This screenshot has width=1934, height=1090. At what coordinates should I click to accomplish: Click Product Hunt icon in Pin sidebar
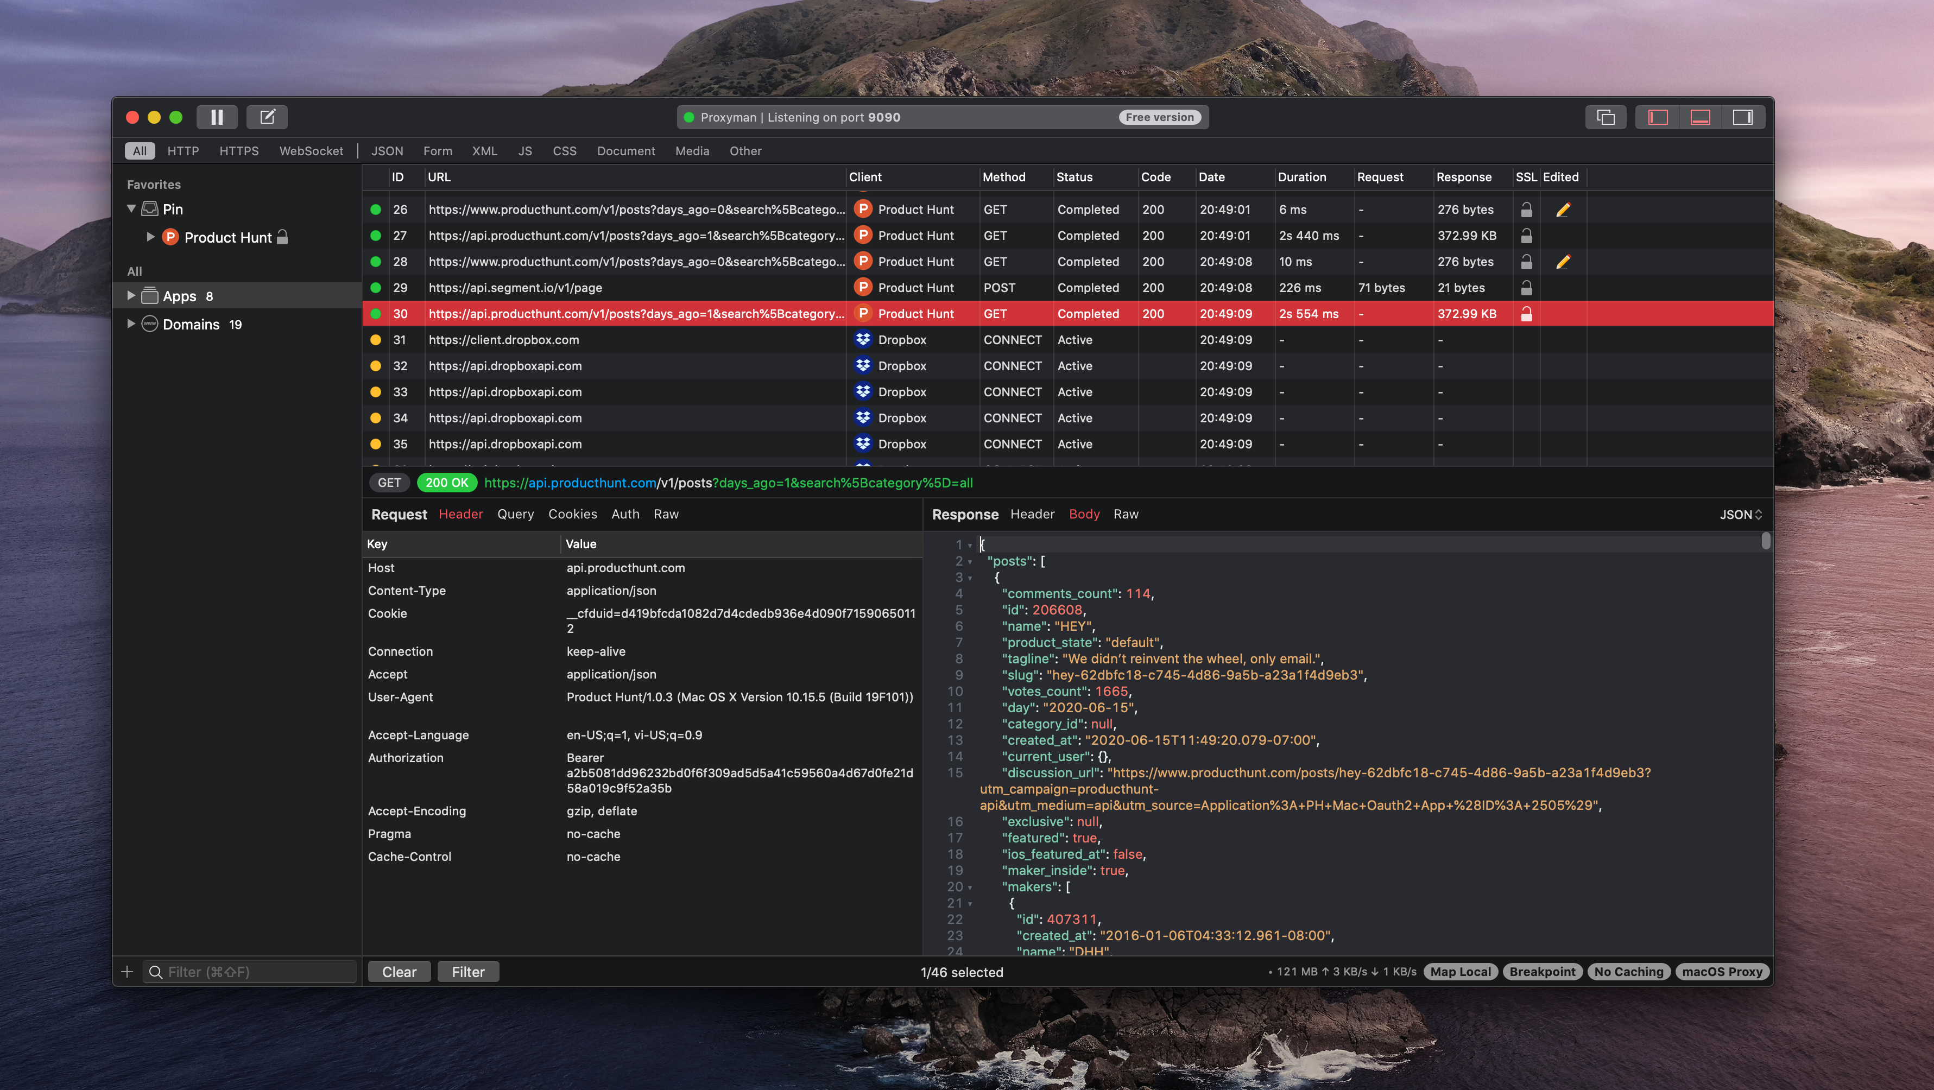[x=170, y=237]
